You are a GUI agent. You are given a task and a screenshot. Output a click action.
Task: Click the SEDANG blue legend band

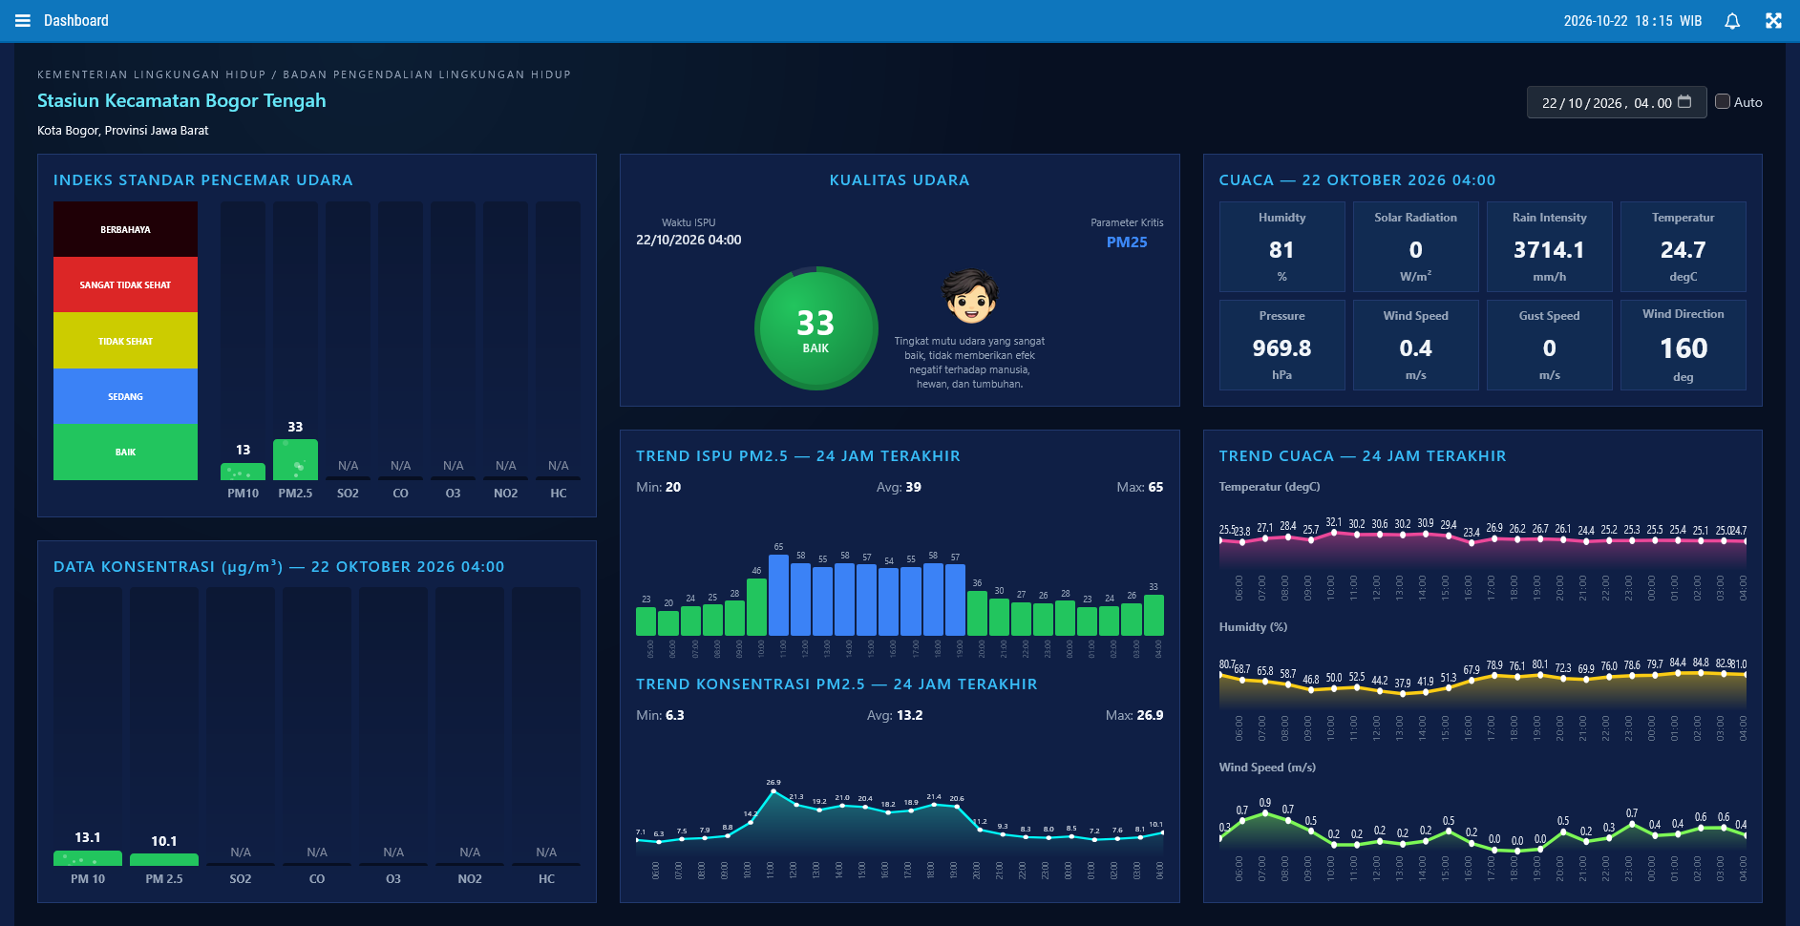click(125, 396)
